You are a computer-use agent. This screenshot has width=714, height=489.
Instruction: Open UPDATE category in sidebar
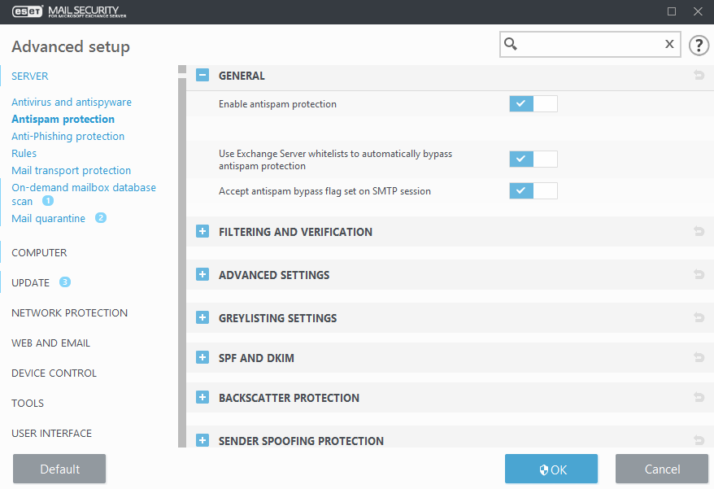[x=31, y=282]
